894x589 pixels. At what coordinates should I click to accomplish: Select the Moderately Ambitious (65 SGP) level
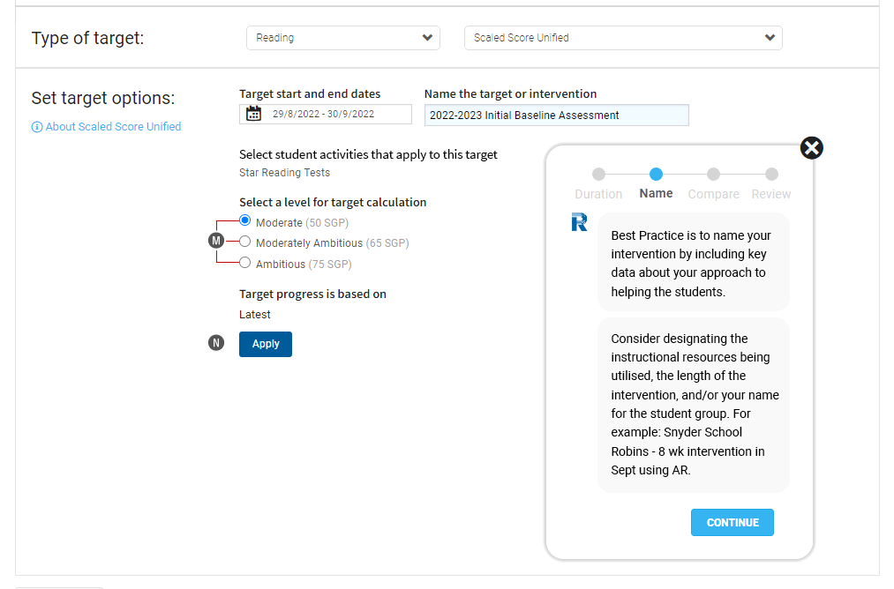[x=244, y=240]
